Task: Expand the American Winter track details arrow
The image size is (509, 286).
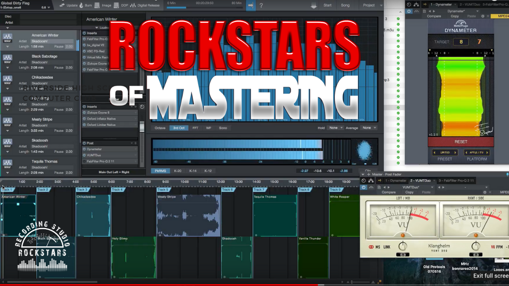Action: point(7,46)
